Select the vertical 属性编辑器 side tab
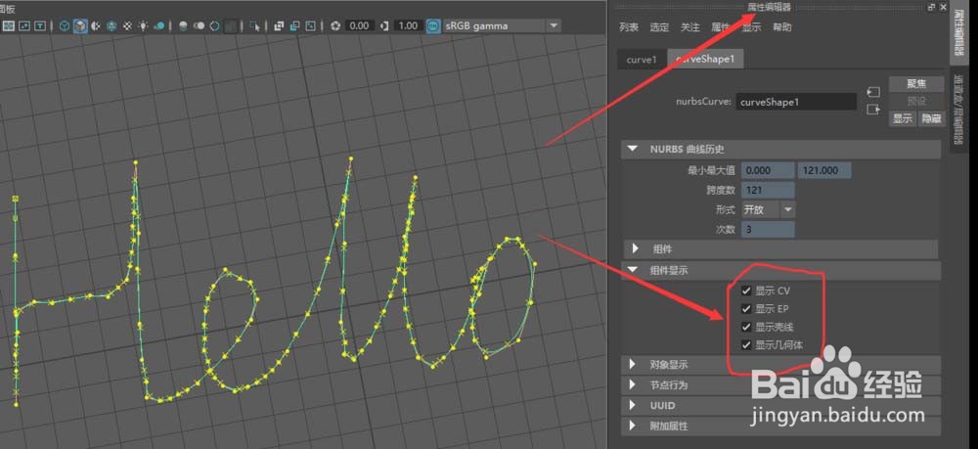Viewport: 978px width, 449px height. click(x=958, y=32)
